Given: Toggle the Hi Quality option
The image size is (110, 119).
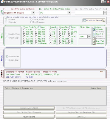Looking at the screenshot, I should pyautogui.click(x=94, y=29).
